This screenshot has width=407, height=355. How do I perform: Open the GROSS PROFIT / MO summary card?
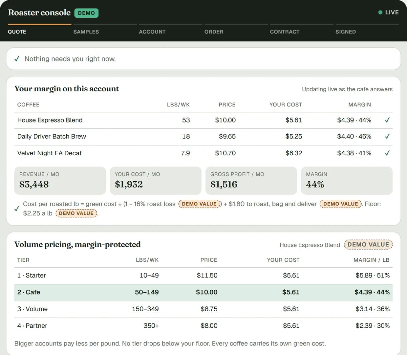[x=251, y=181]
